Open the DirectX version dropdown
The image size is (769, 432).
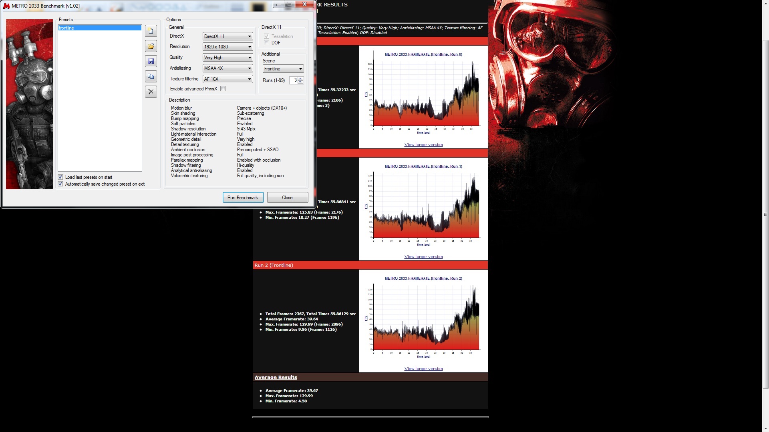227,36
